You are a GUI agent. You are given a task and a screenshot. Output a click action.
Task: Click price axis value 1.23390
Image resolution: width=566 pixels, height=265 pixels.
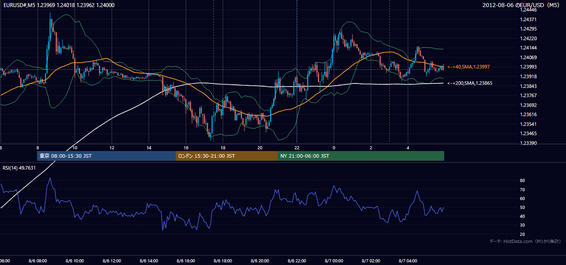(x=528, y=143)
